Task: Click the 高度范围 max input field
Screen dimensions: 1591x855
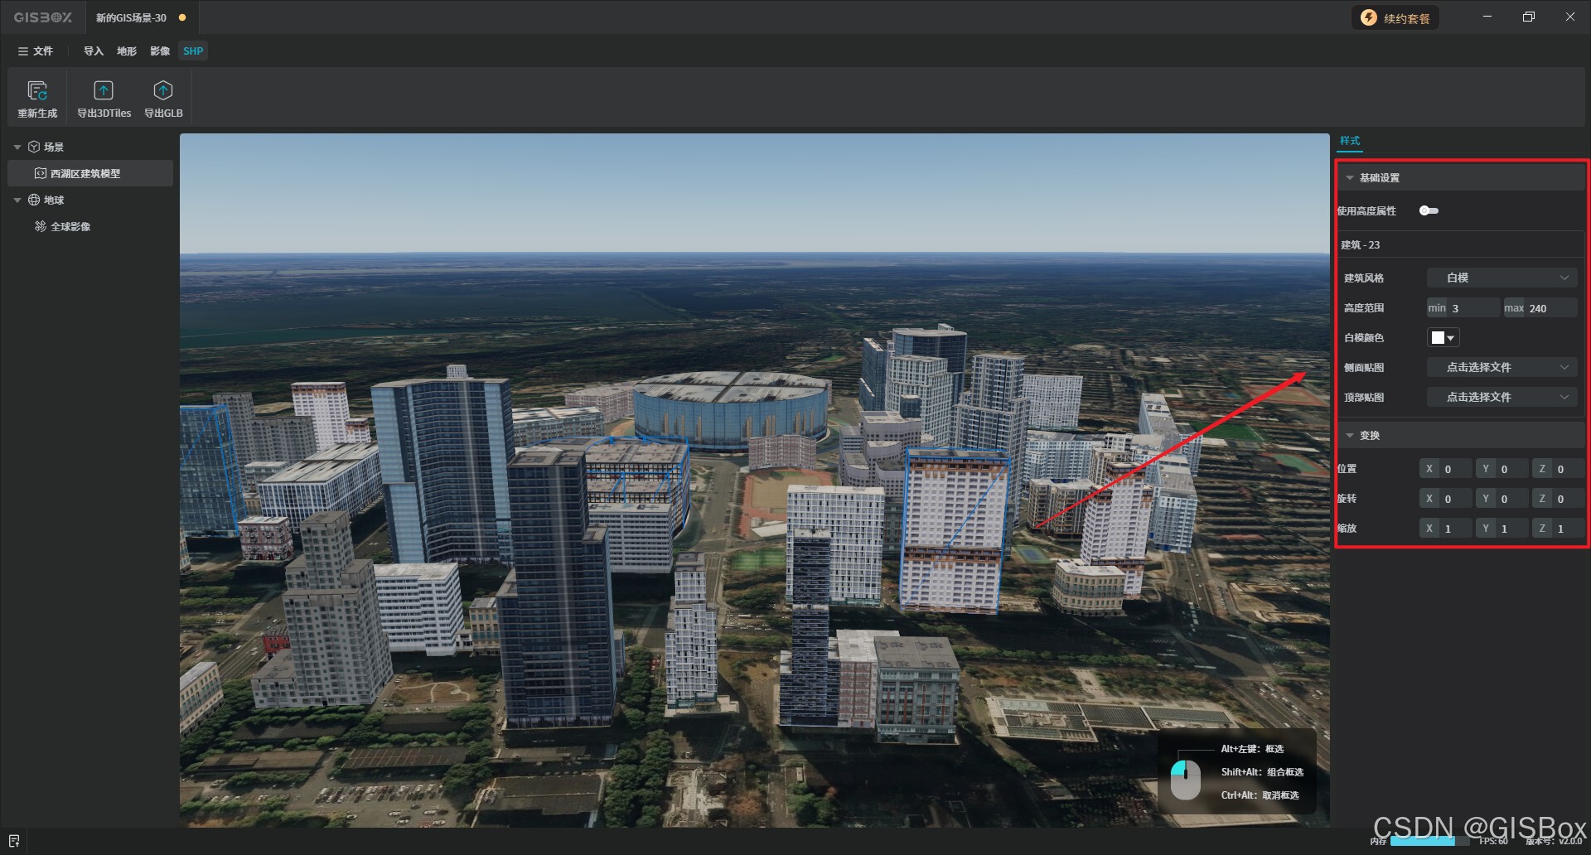Action: (x=1540, y=308)
